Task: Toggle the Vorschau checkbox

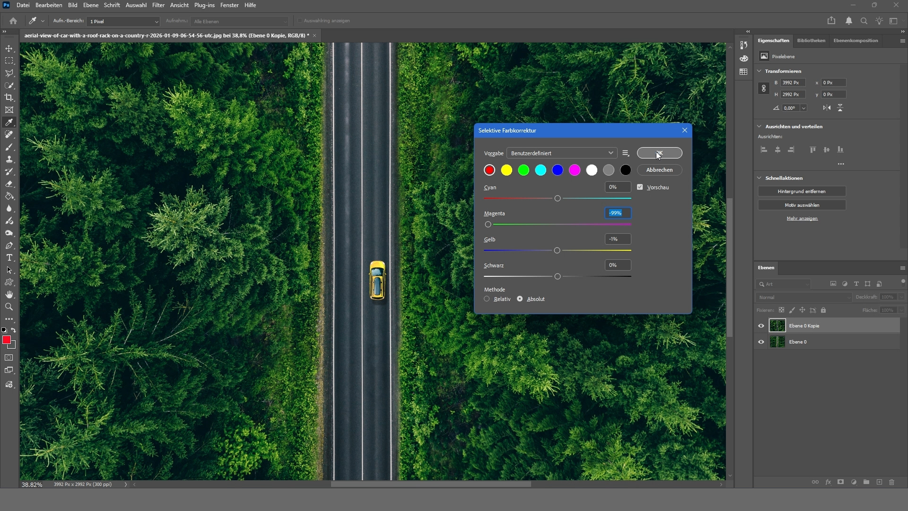Action: point(640,187)
